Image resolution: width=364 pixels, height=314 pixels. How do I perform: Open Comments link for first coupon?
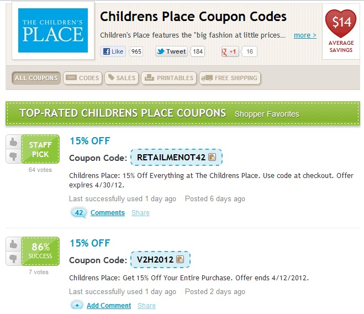click(x=108, y=212)
